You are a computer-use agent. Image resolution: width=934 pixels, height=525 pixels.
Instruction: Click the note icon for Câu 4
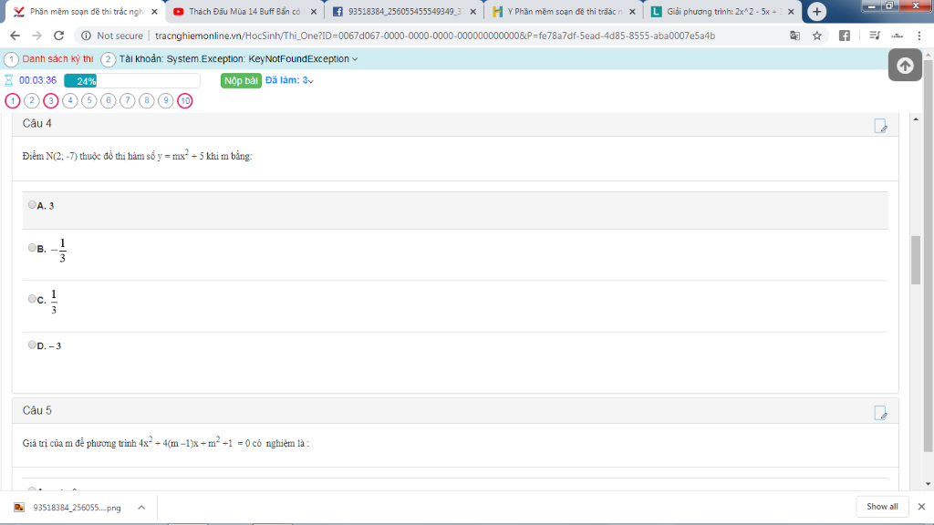coord(880,126)
